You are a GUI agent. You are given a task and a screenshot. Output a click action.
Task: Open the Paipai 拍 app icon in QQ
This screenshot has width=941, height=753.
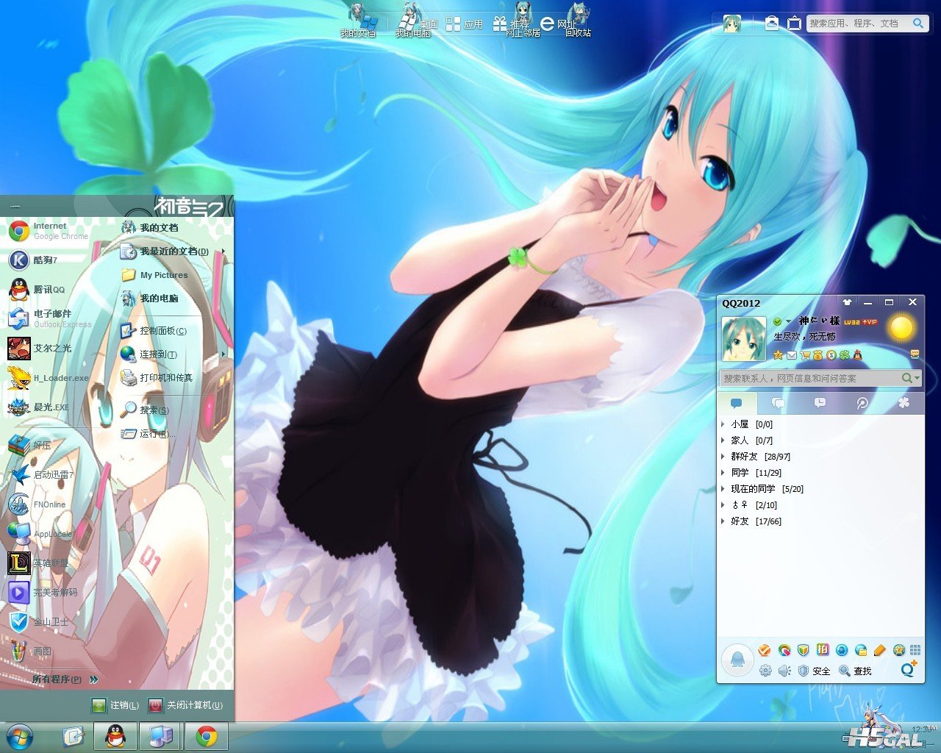coord(823,650)
